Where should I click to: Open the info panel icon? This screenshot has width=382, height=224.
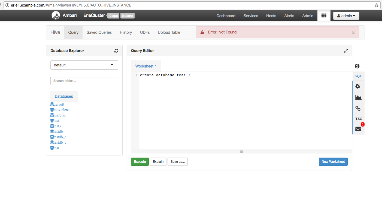pyautogui.click(x=357, y=66)
